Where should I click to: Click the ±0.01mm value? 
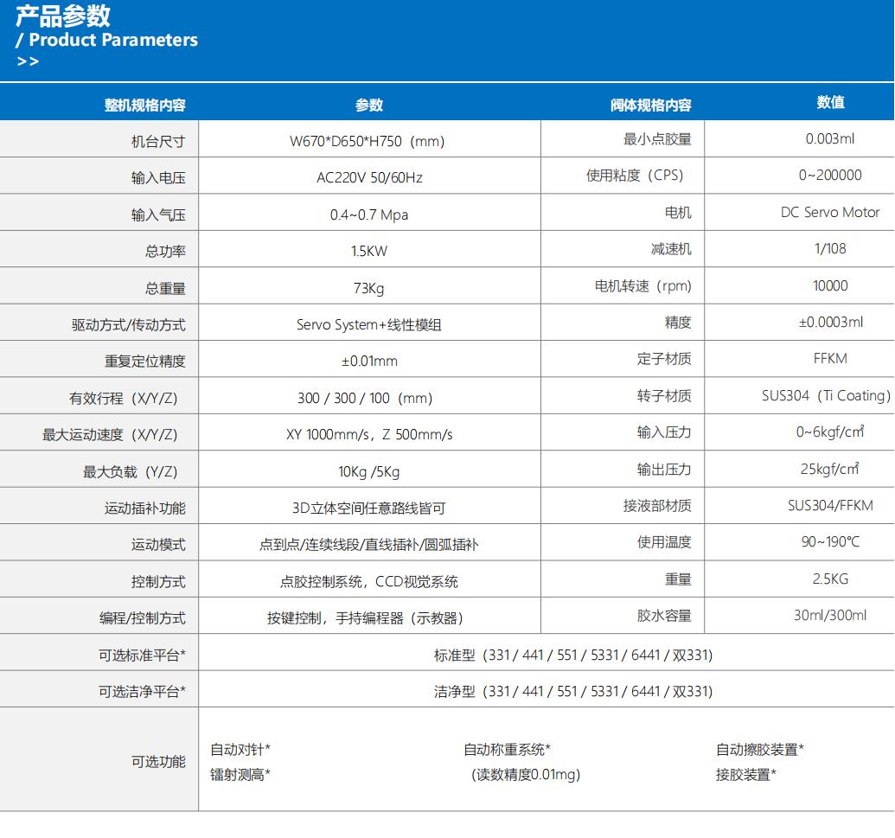pos(369,361)
